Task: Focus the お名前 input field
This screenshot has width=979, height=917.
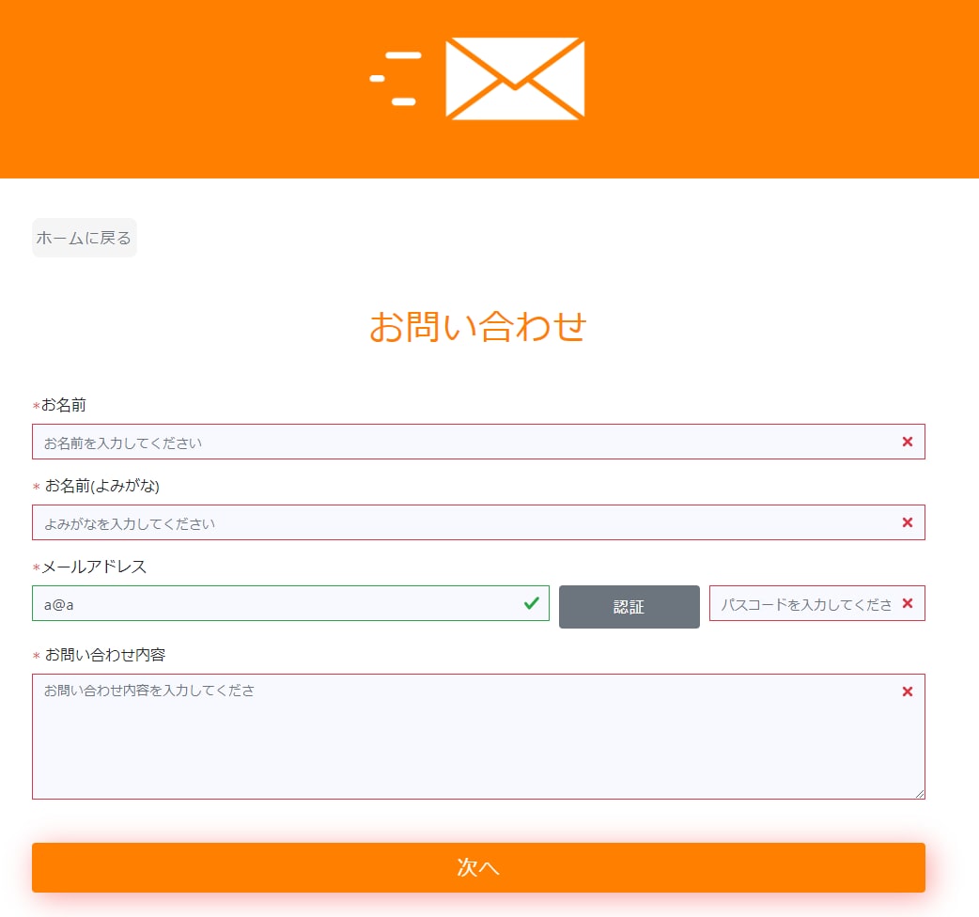Action: coord(478,442)
